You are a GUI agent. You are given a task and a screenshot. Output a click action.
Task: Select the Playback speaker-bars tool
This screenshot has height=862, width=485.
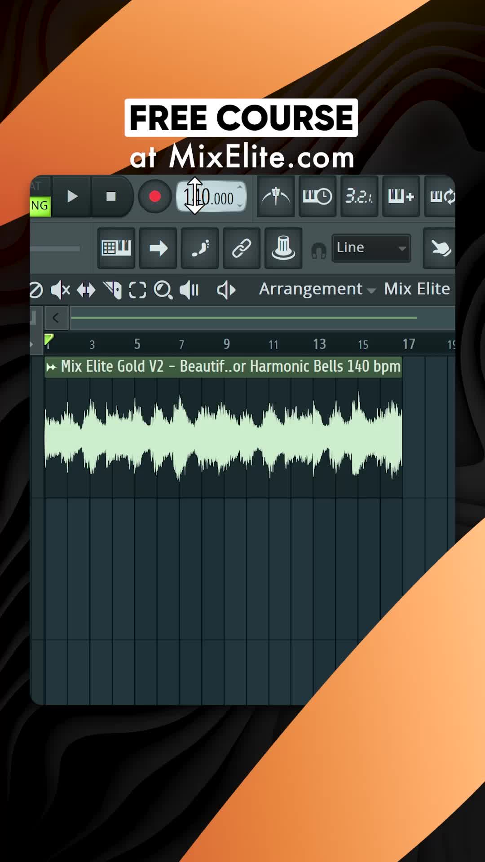click(189, 290)
